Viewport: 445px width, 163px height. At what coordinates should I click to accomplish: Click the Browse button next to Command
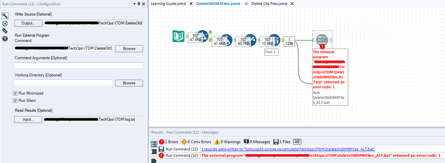129,49
